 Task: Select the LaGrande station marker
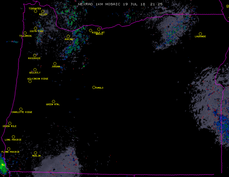tap(200, 34)
